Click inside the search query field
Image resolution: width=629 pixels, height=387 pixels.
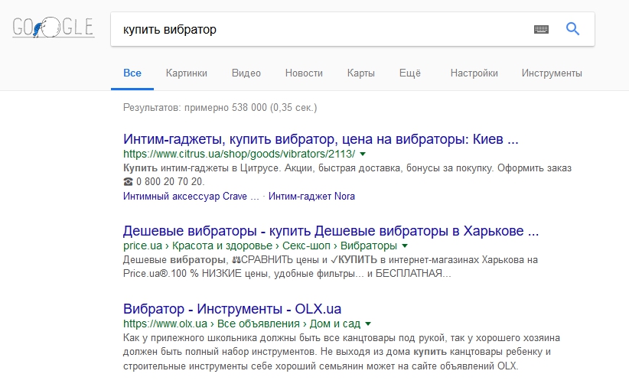pyautogui.click(x=321, y=29)
